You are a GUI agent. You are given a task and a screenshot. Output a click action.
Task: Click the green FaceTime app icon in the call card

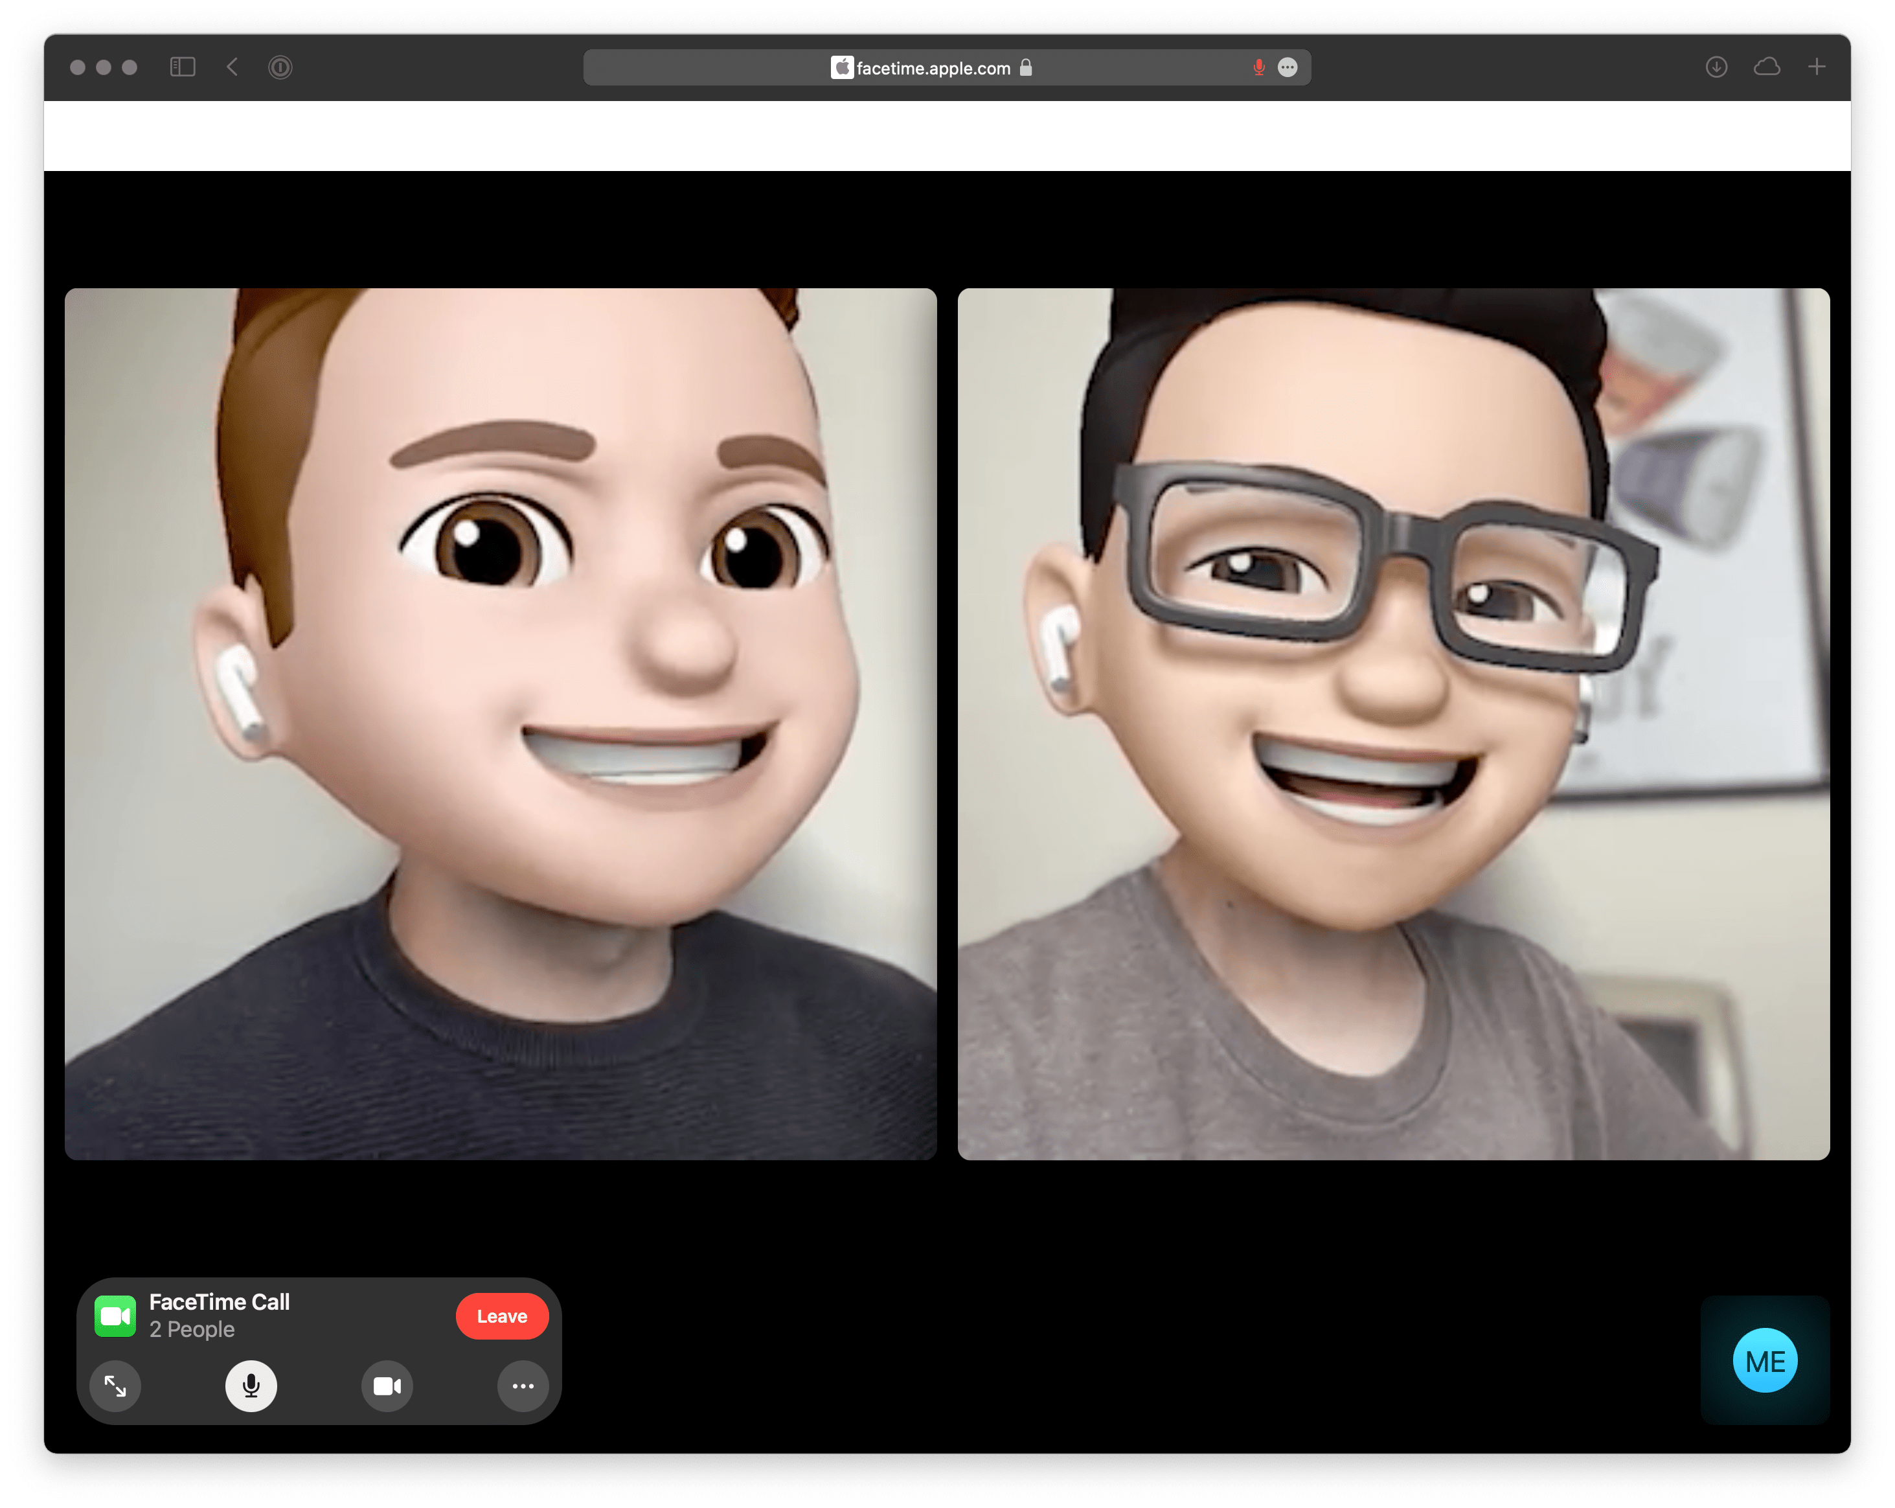point(115,1316)
